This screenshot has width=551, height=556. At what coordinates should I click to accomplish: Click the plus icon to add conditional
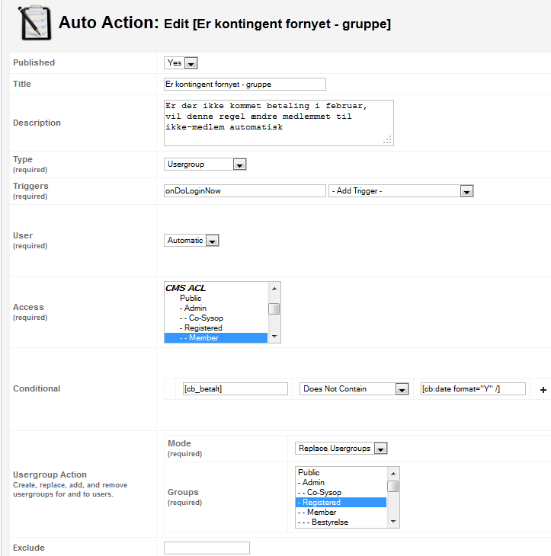[x=543, y=390]
